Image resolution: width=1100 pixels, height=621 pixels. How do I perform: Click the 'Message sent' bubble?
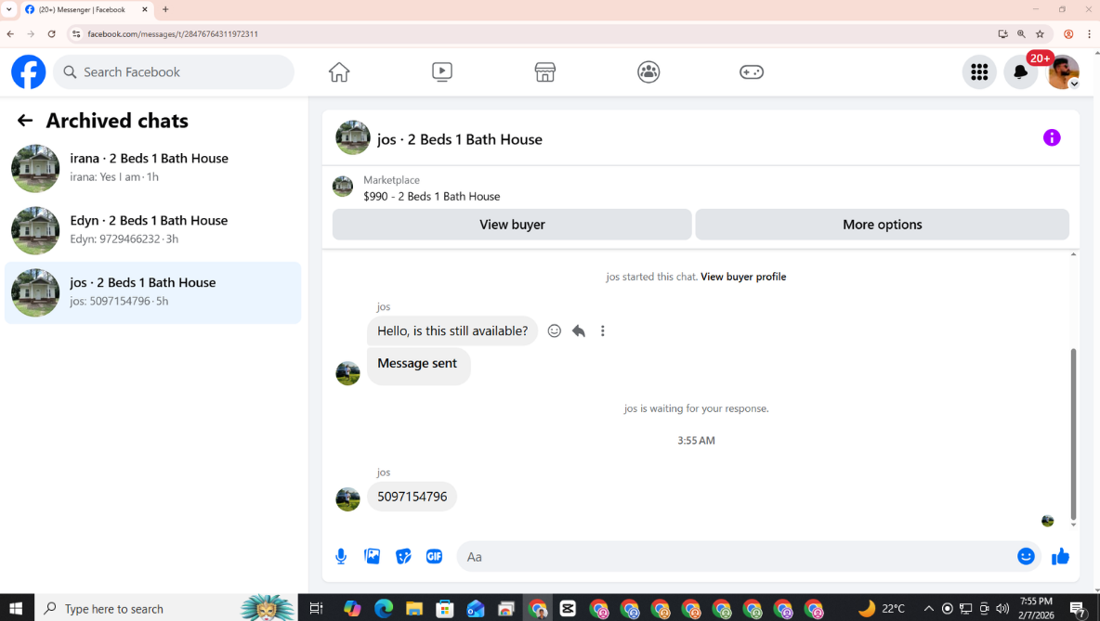418,365
